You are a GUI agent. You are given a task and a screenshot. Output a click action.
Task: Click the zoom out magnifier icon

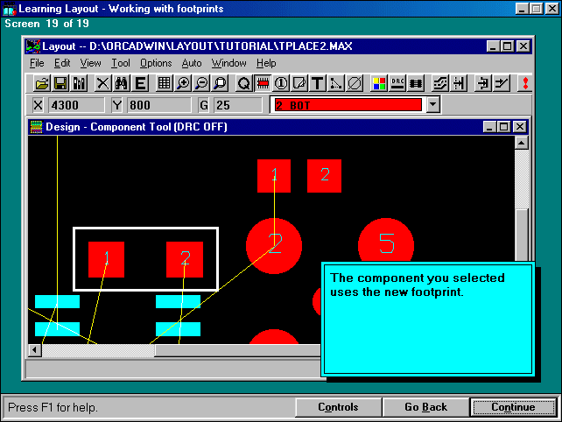click(201, 83)
